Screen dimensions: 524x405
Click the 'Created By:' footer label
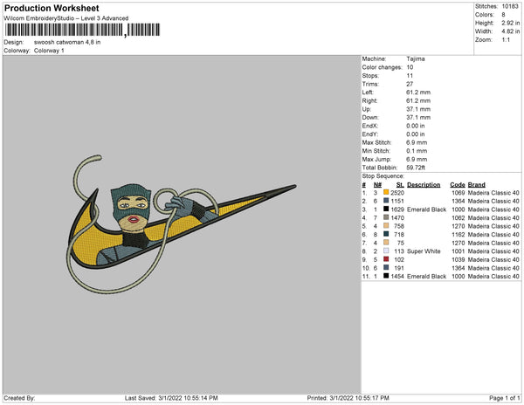[x=19, y=398]
